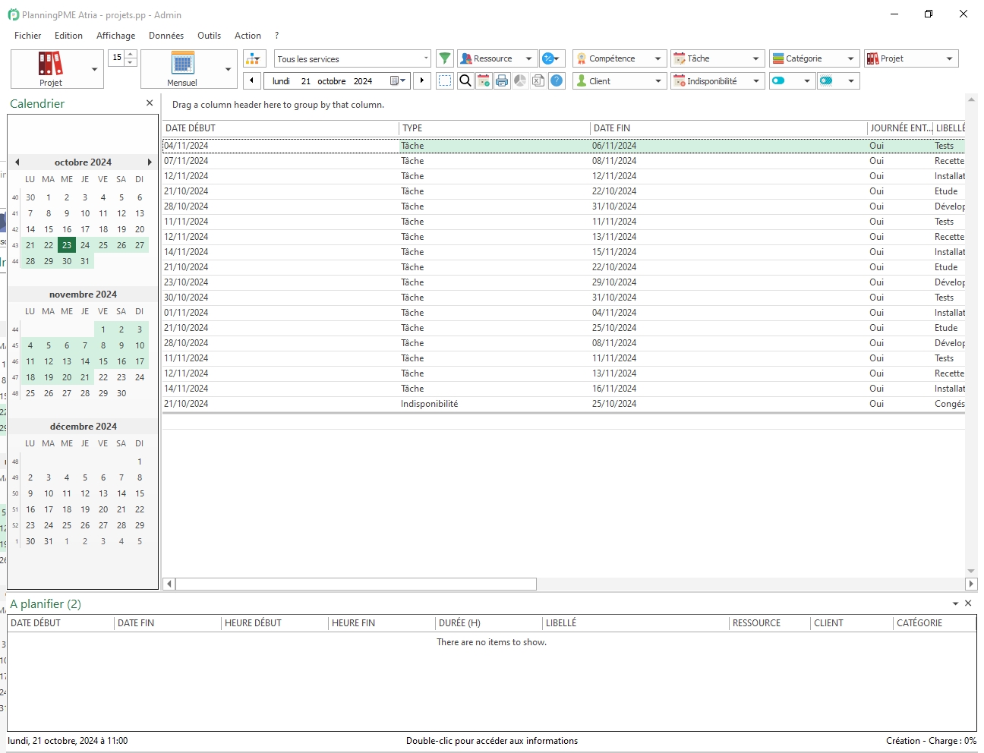The image size is (984, 753).
Task: Sort by JOURNÉE ENT... column header
Action: pos(900,128)
